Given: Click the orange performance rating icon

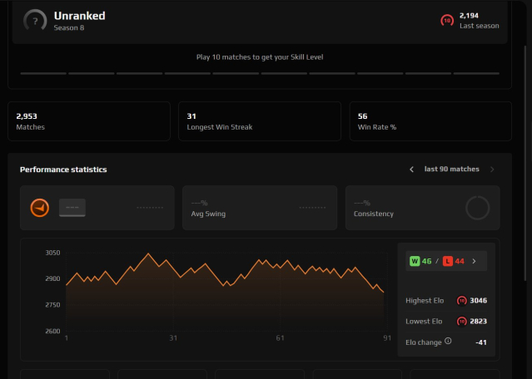Looking at the screenshot, I should pyautogui.click(x=40, y=208).
